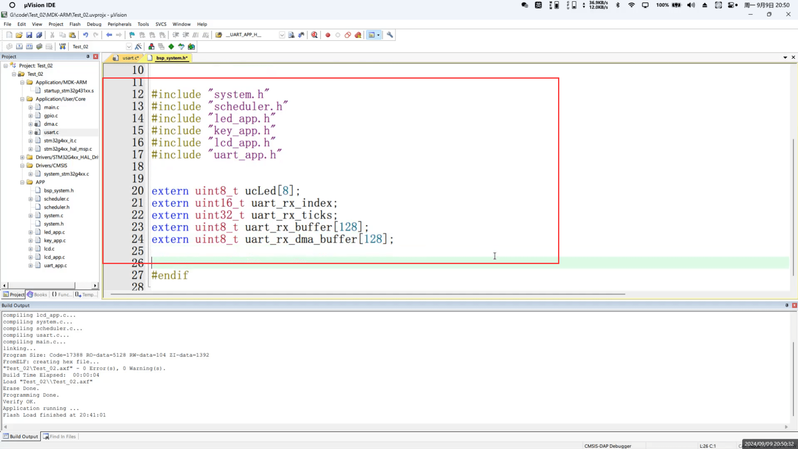The image size is (798, 449).
Task: Click the Save file icon
Action: (29, 35)
